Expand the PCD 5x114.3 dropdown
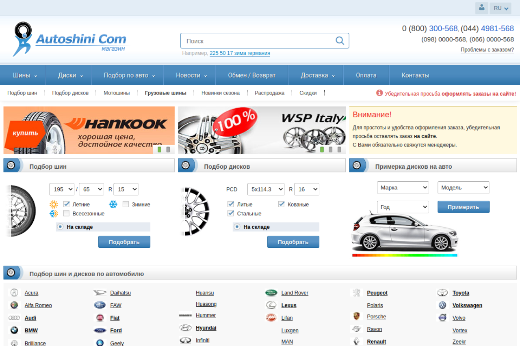 266,189
